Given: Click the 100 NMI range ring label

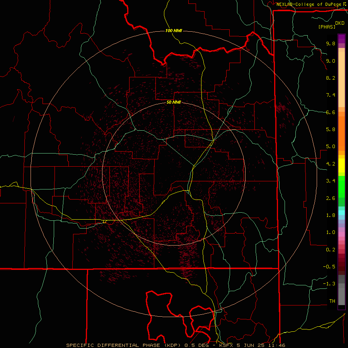Looking at the screenshot, I should (x=174, y=31).
